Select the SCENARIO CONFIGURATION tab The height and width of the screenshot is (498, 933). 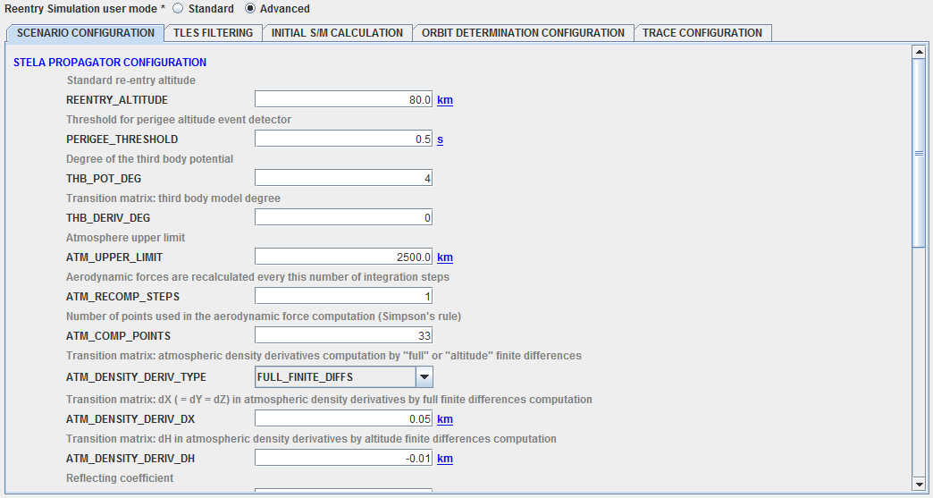coord(86,33)
